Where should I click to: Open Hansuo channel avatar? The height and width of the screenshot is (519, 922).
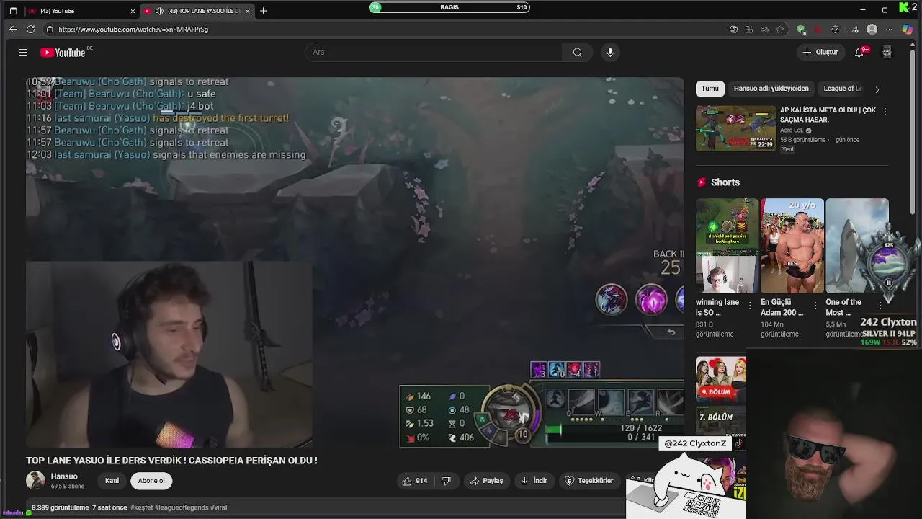click(35, 480)
